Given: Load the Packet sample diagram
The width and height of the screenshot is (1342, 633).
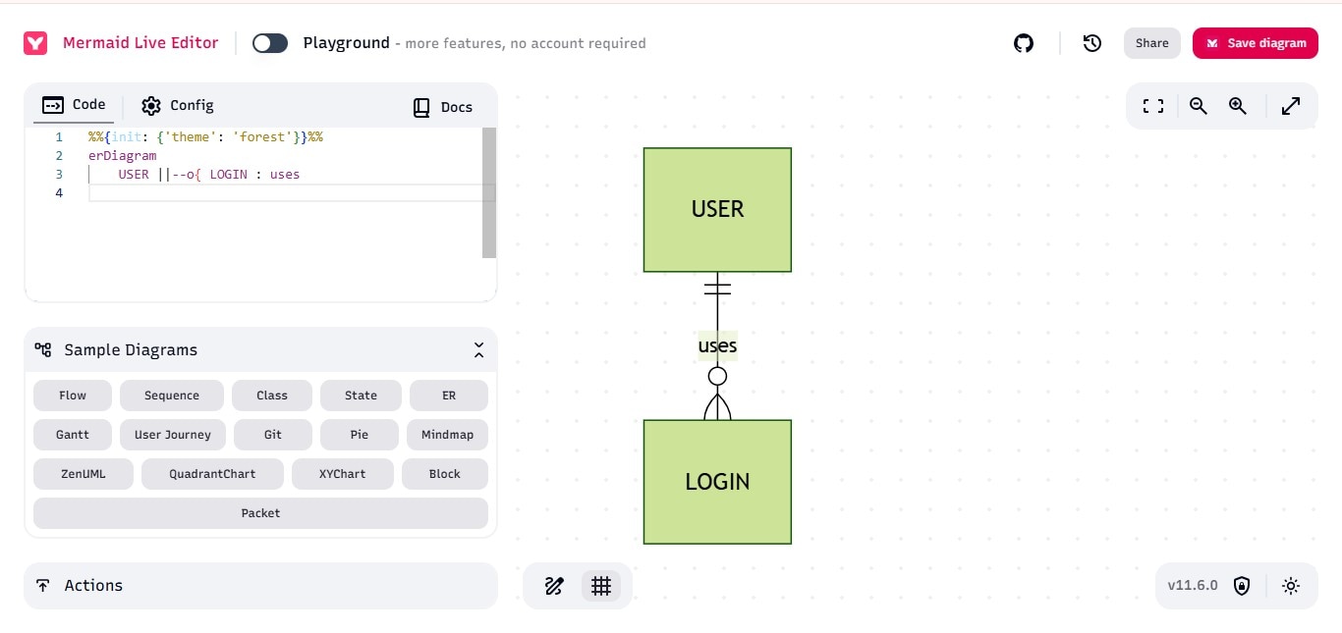Looking at the screenshot, I should point(260,513).
